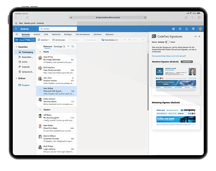
Task: Click the Archivieren button
Action: 59,40
